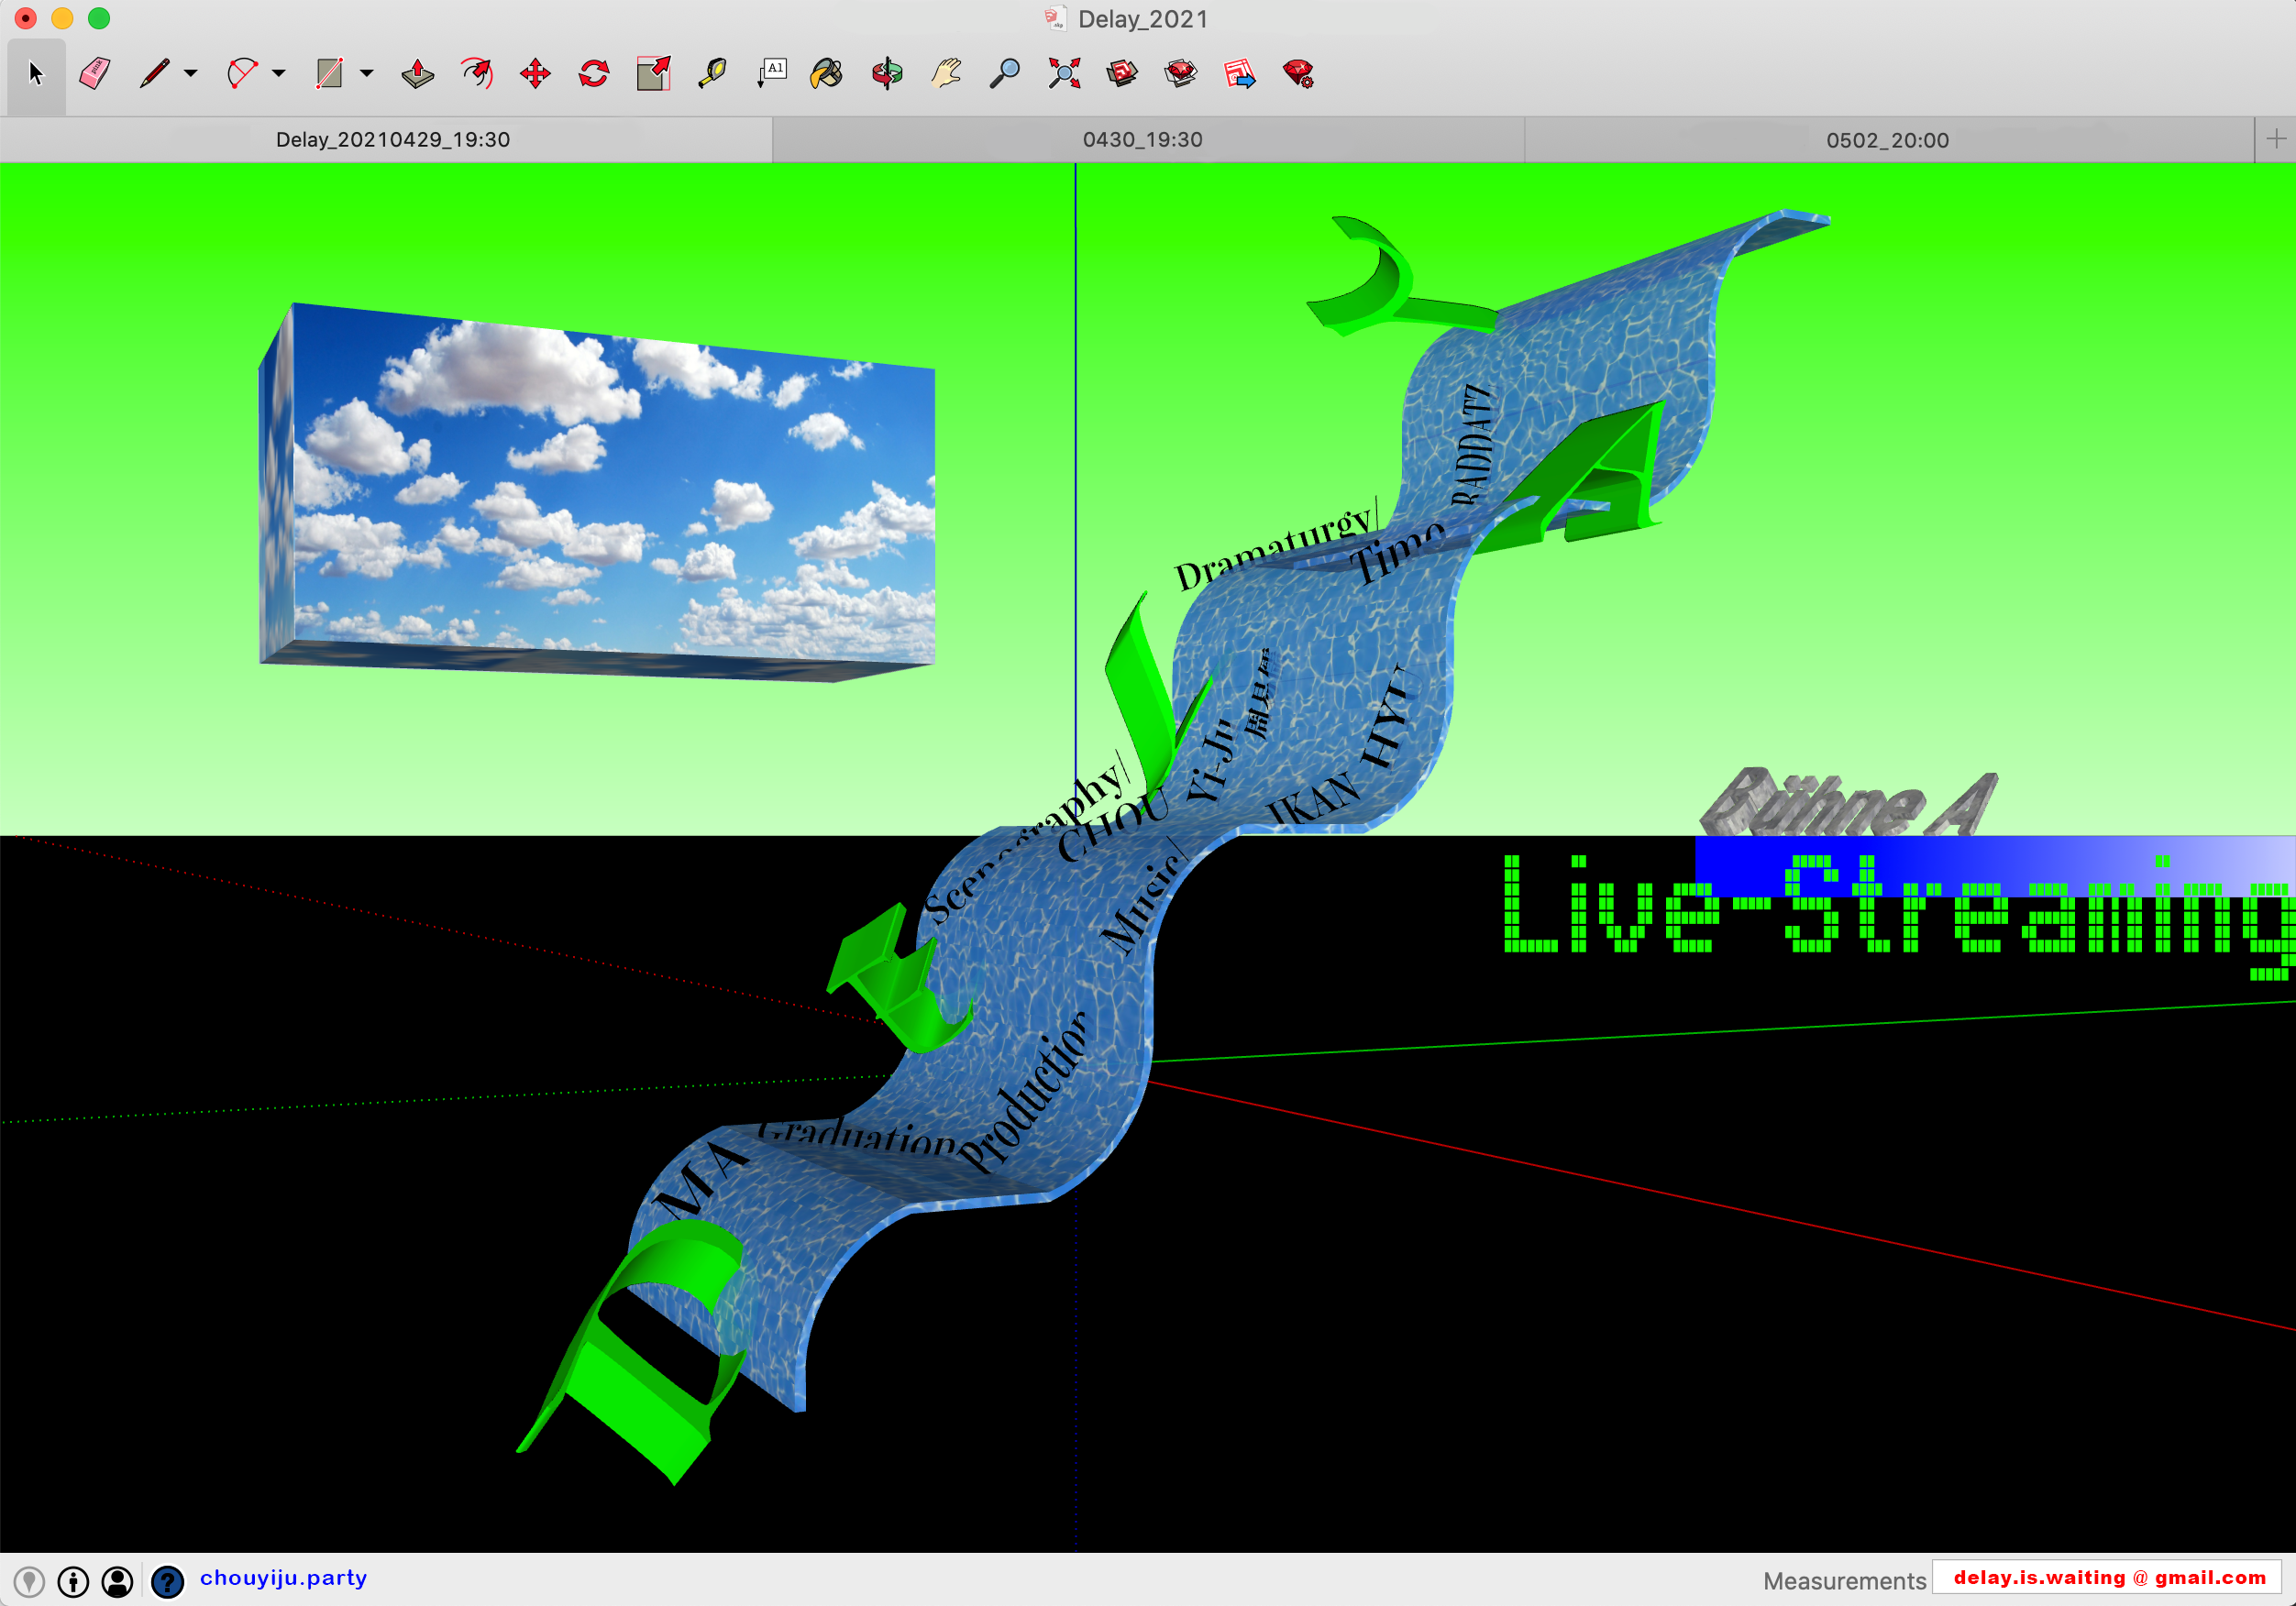The width and height of the screenshot is (2296, 1606).
Task: Select the Move tool
Action: coord(535,73)
